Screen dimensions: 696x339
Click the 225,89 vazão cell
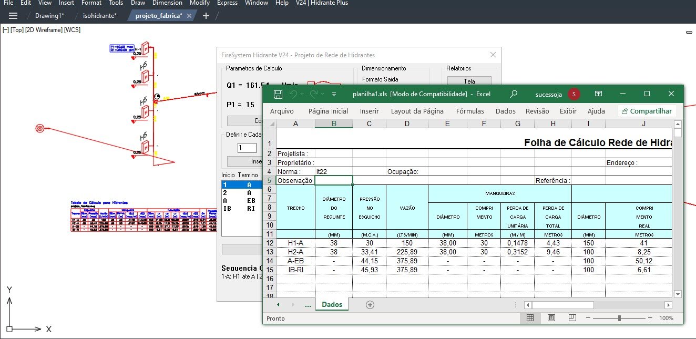coord(407,252)
